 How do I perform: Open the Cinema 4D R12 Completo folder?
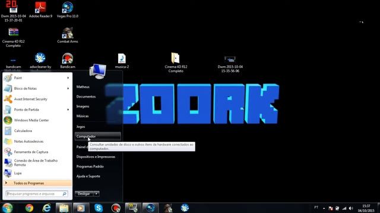point(176,62)
